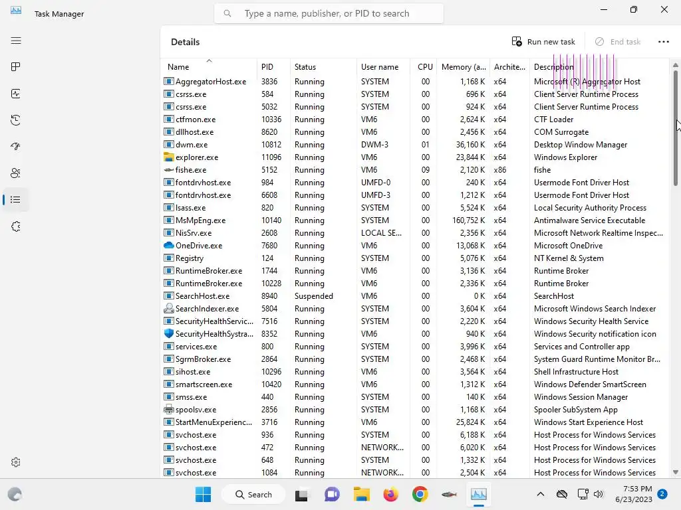This screenshot has height=510, width=681.
Task: Select the MsMpEng.exe process
Action: pyautogui.click(x=415, y=220)
